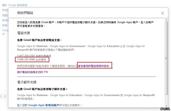Click the dialog scrollbar up arrow
This screenshot has height=111, width=171.
pyautogui.click(x=166, y=20)
